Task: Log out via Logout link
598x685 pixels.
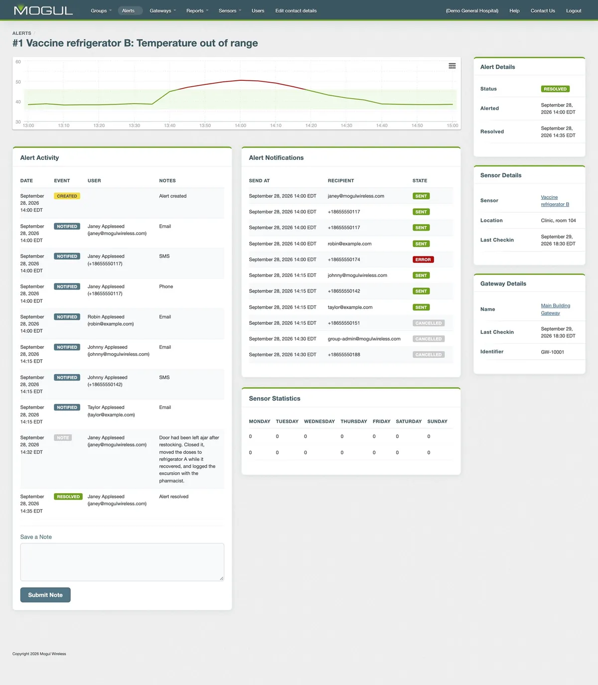Action: click(x=574, y=10)
